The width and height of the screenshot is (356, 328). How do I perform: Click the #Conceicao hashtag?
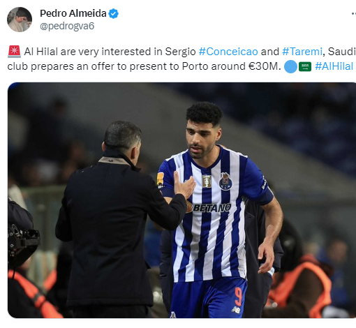point(228,52)
